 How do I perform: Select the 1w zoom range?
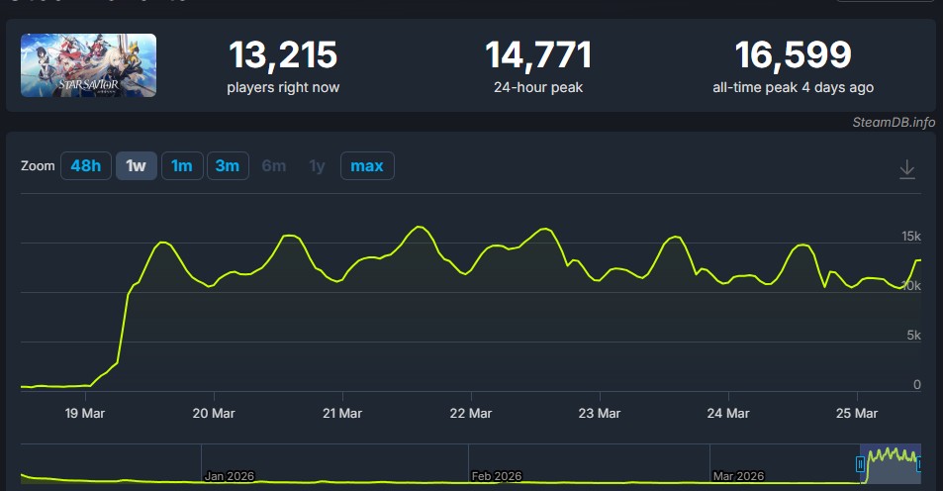(137, 166)
